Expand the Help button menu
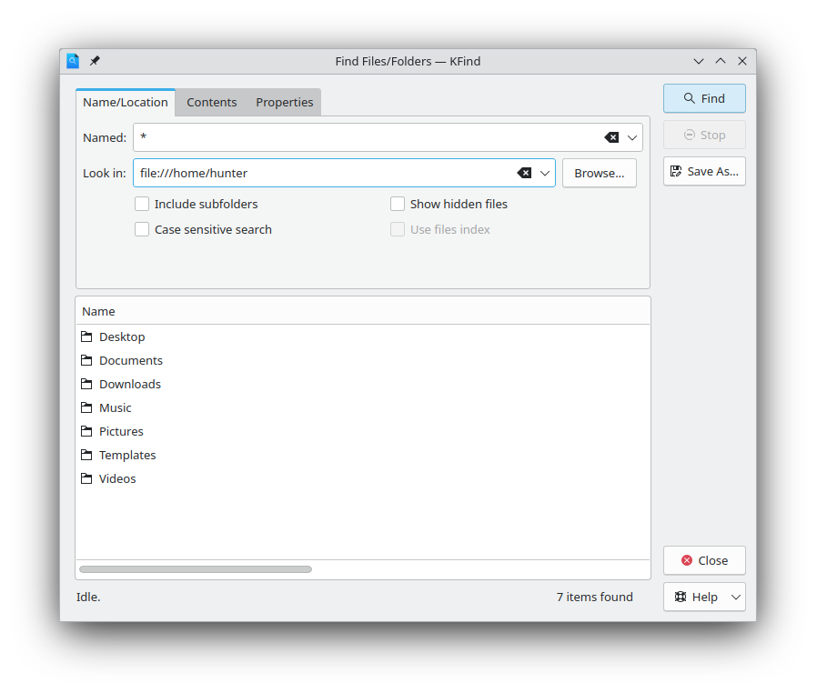Image resolution: width=817 pixels, height=693 pixels. click(736, 598)
